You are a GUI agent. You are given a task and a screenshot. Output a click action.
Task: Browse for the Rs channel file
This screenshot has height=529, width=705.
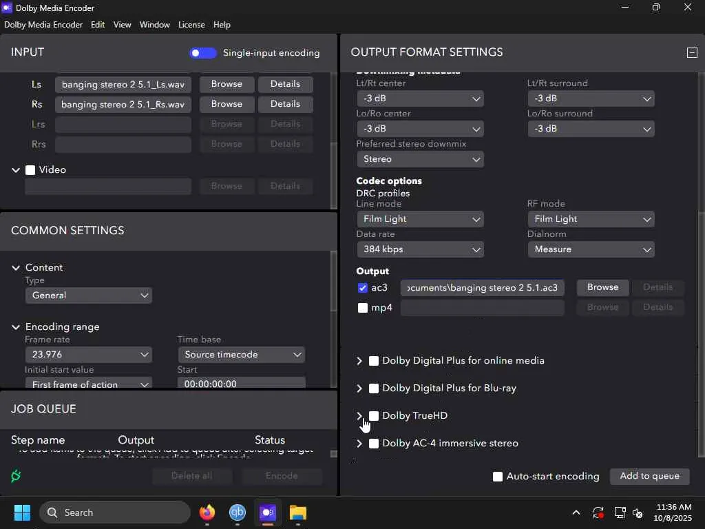pyautogui.click(x=227, y=105)
